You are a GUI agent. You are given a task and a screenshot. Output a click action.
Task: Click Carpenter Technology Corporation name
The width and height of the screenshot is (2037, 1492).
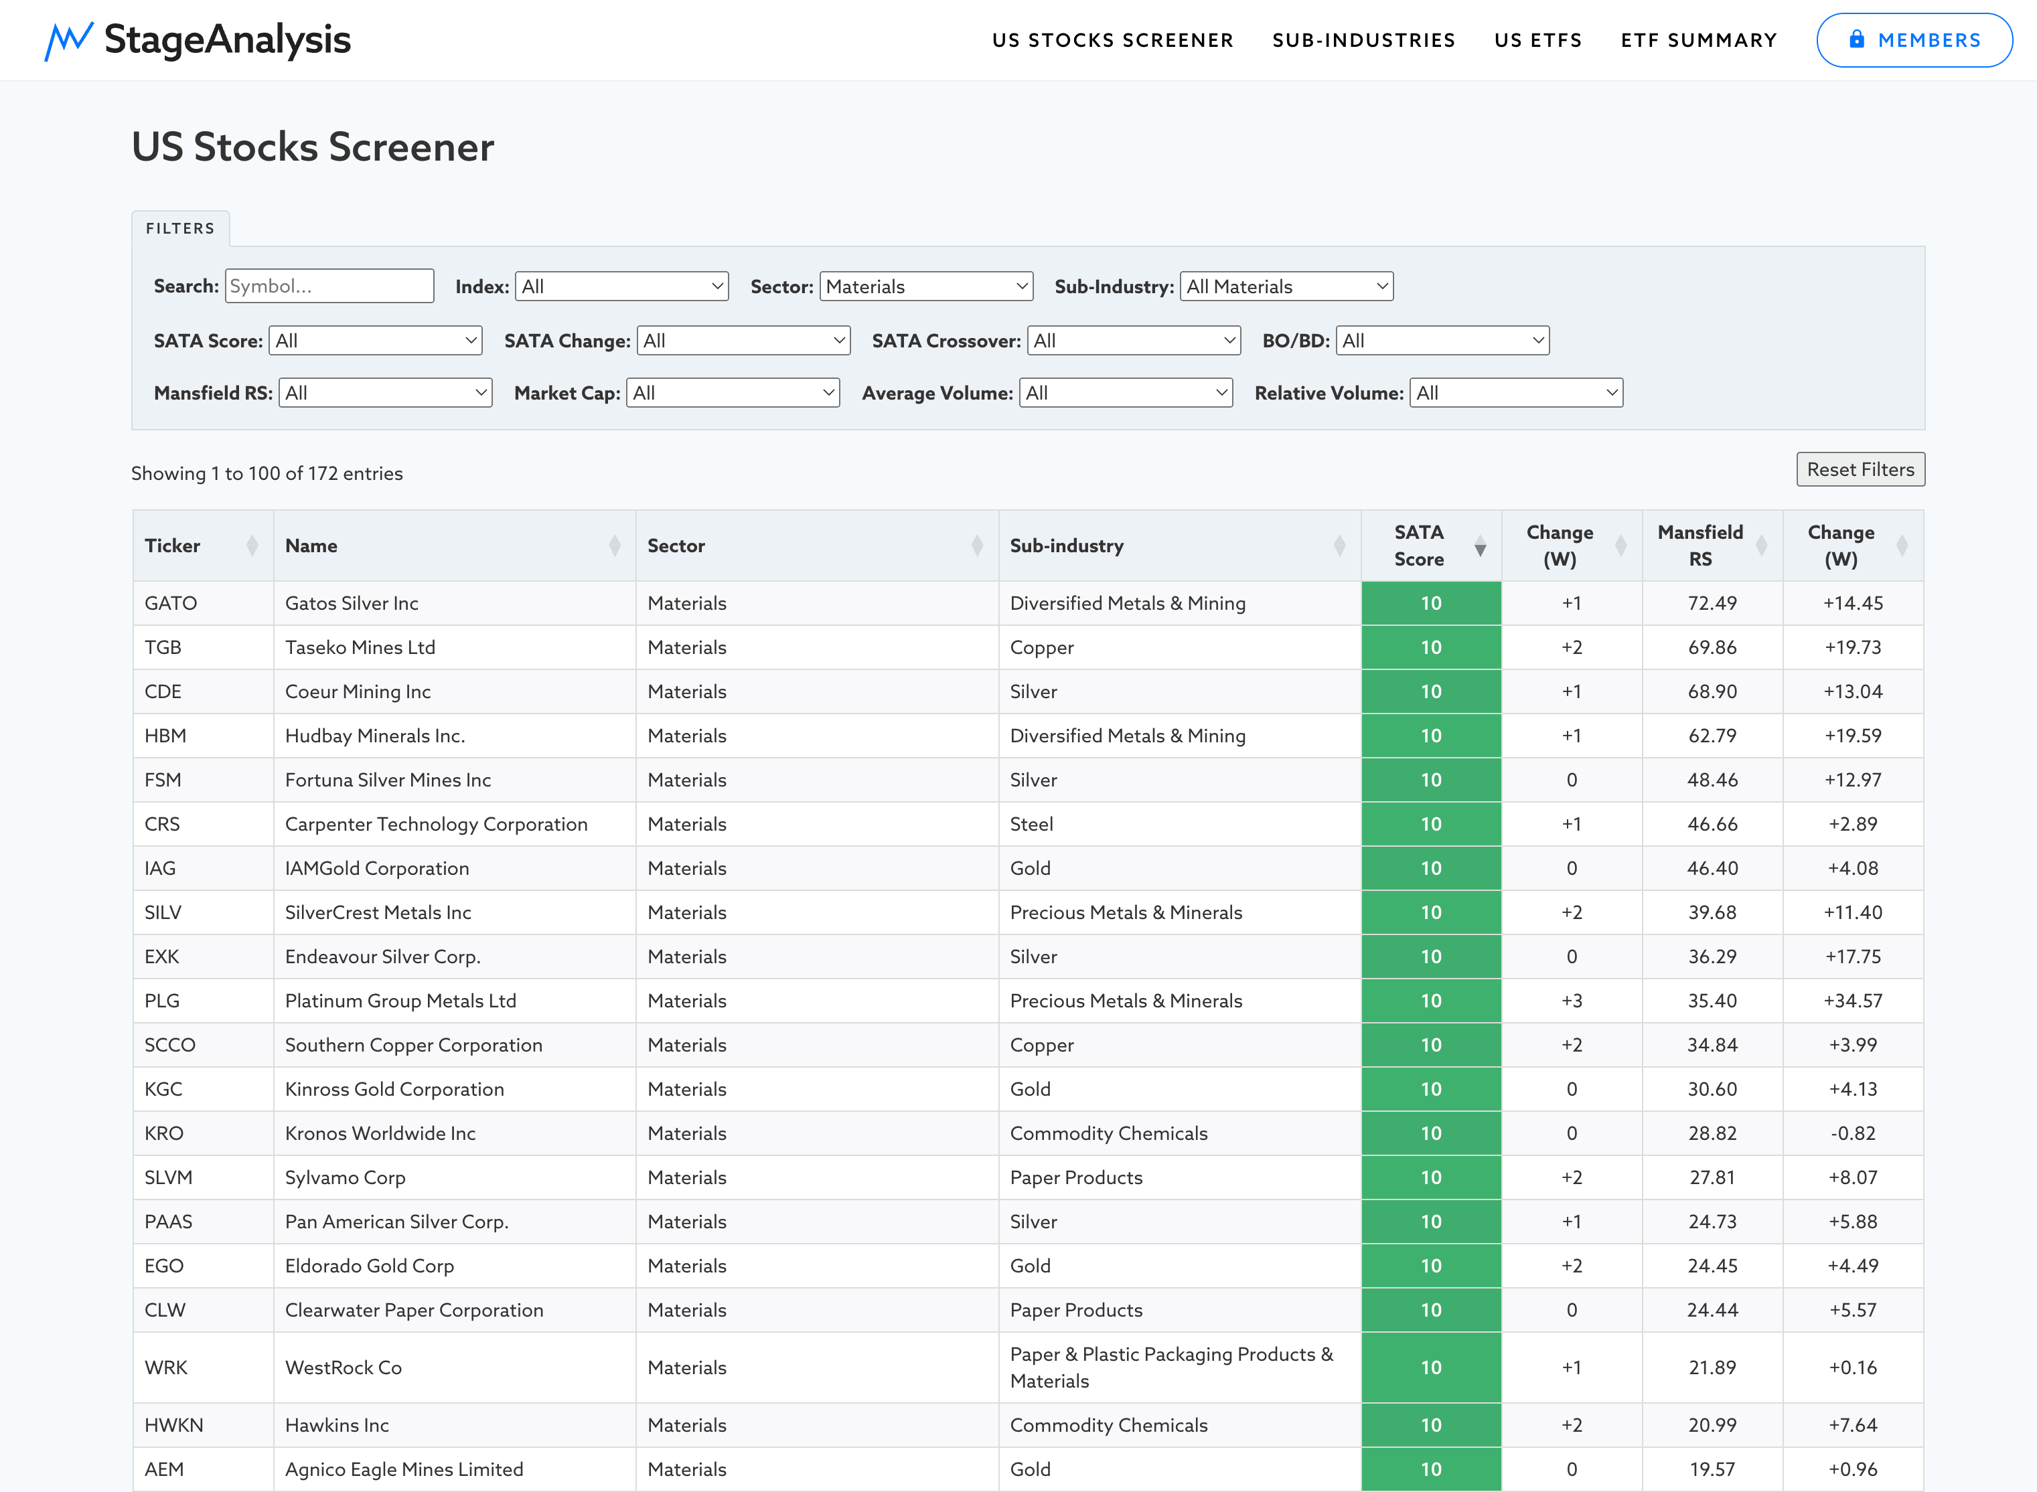click(x=437, y=825)
